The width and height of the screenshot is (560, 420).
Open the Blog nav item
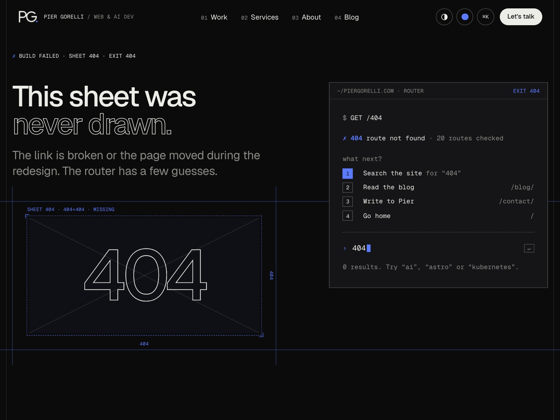click(346, 17)
